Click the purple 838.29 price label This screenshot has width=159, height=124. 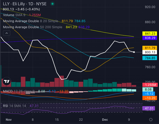coord(149,38)
